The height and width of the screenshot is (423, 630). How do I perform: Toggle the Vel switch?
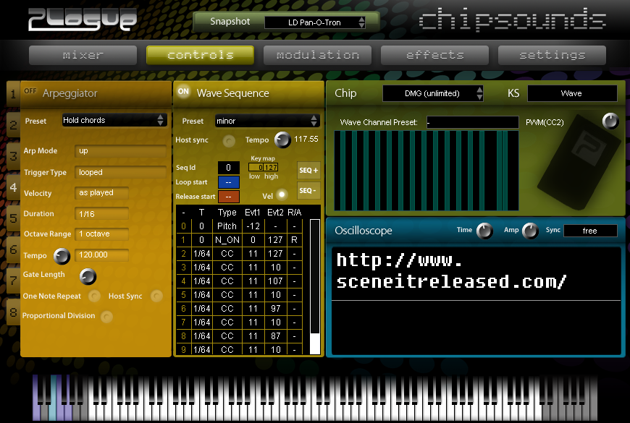[282, 195]
